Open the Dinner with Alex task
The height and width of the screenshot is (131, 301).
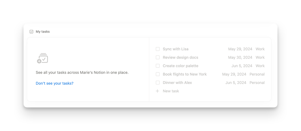(177, 83)
